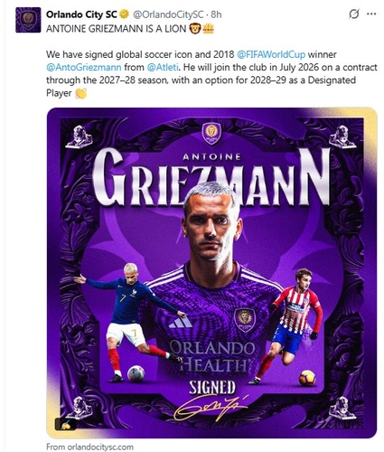Click the GRIEZMANN title lettering
384x452 pixels.
click(211, 178)
